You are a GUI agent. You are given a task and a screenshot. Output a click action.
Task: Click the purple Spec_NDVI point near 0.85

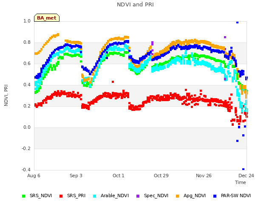tap(225, 37)
